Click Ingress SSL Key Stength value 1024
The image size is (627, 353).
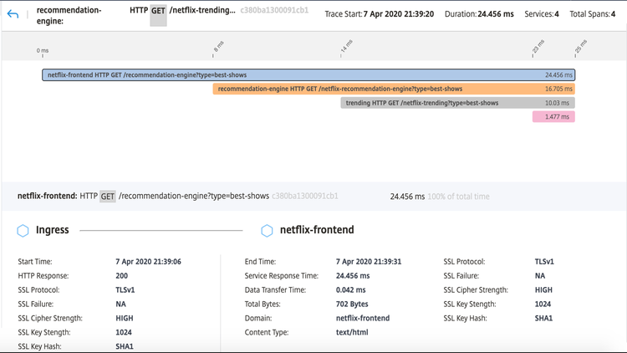tap(124, 332)
